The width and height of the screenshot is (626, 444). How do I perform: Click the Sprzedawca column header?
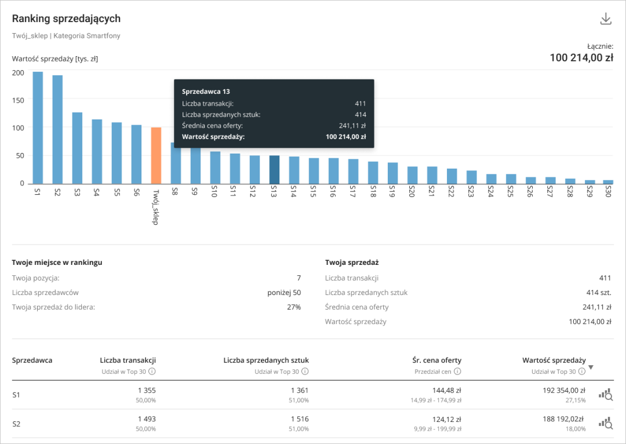tap(32, 360)
